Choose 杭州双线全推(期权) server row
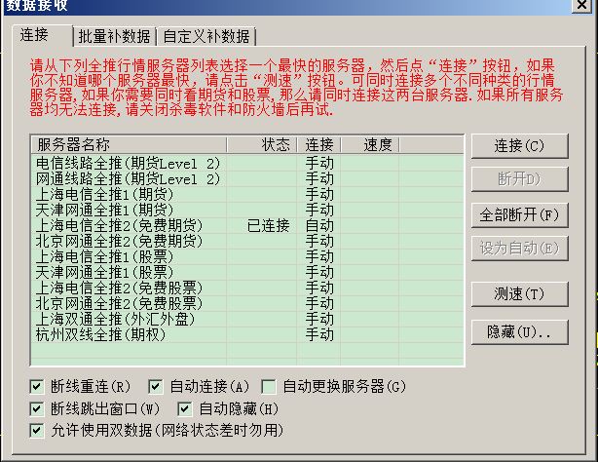This screenshot has height=462, width=598. click(105, 334)
